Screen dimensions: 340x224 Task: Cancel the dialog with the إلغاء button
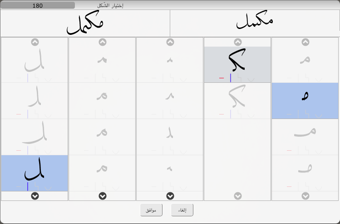point(182,210)
